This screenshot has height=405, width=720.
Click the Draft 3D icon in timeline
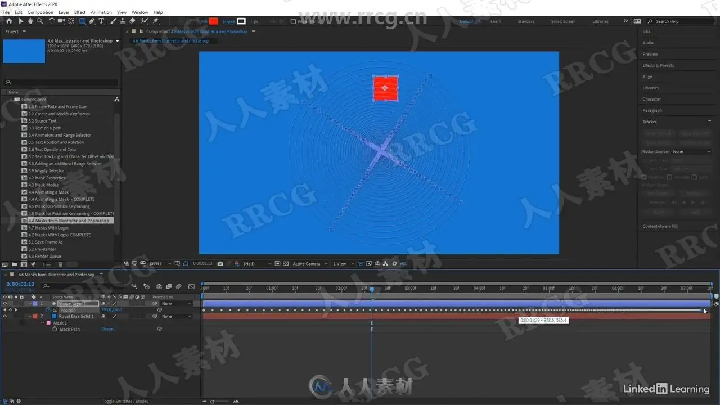[147, 286]
